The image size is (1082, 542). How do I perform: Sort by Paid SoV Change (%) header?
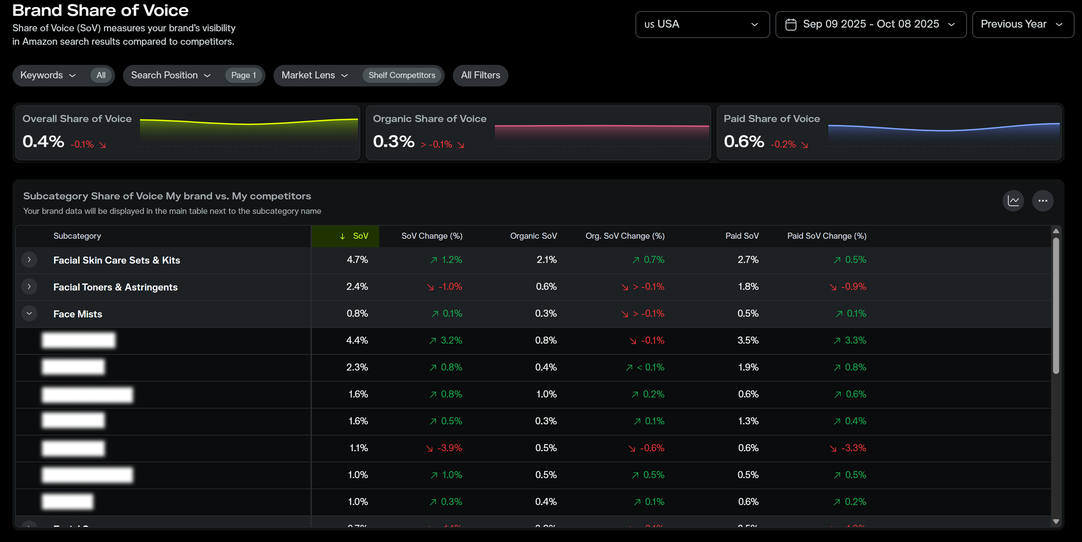pos(826,236)
